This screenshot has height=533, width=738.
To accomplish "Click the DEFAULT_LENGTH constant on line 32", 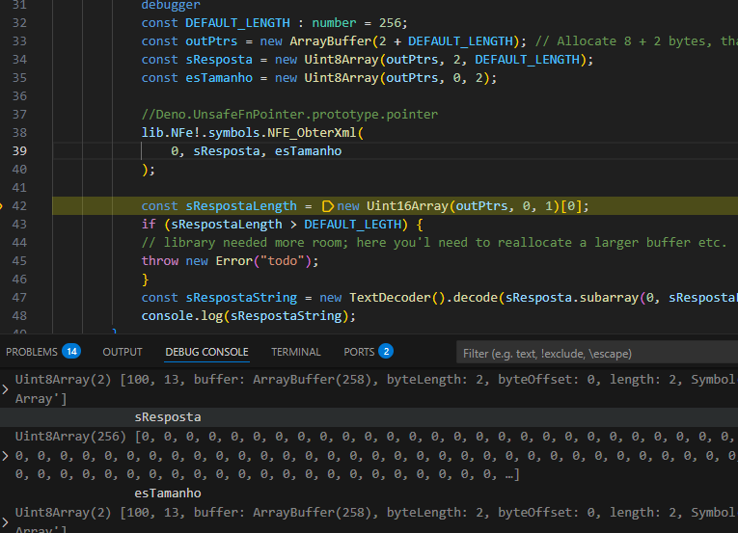I will [237, 23].
